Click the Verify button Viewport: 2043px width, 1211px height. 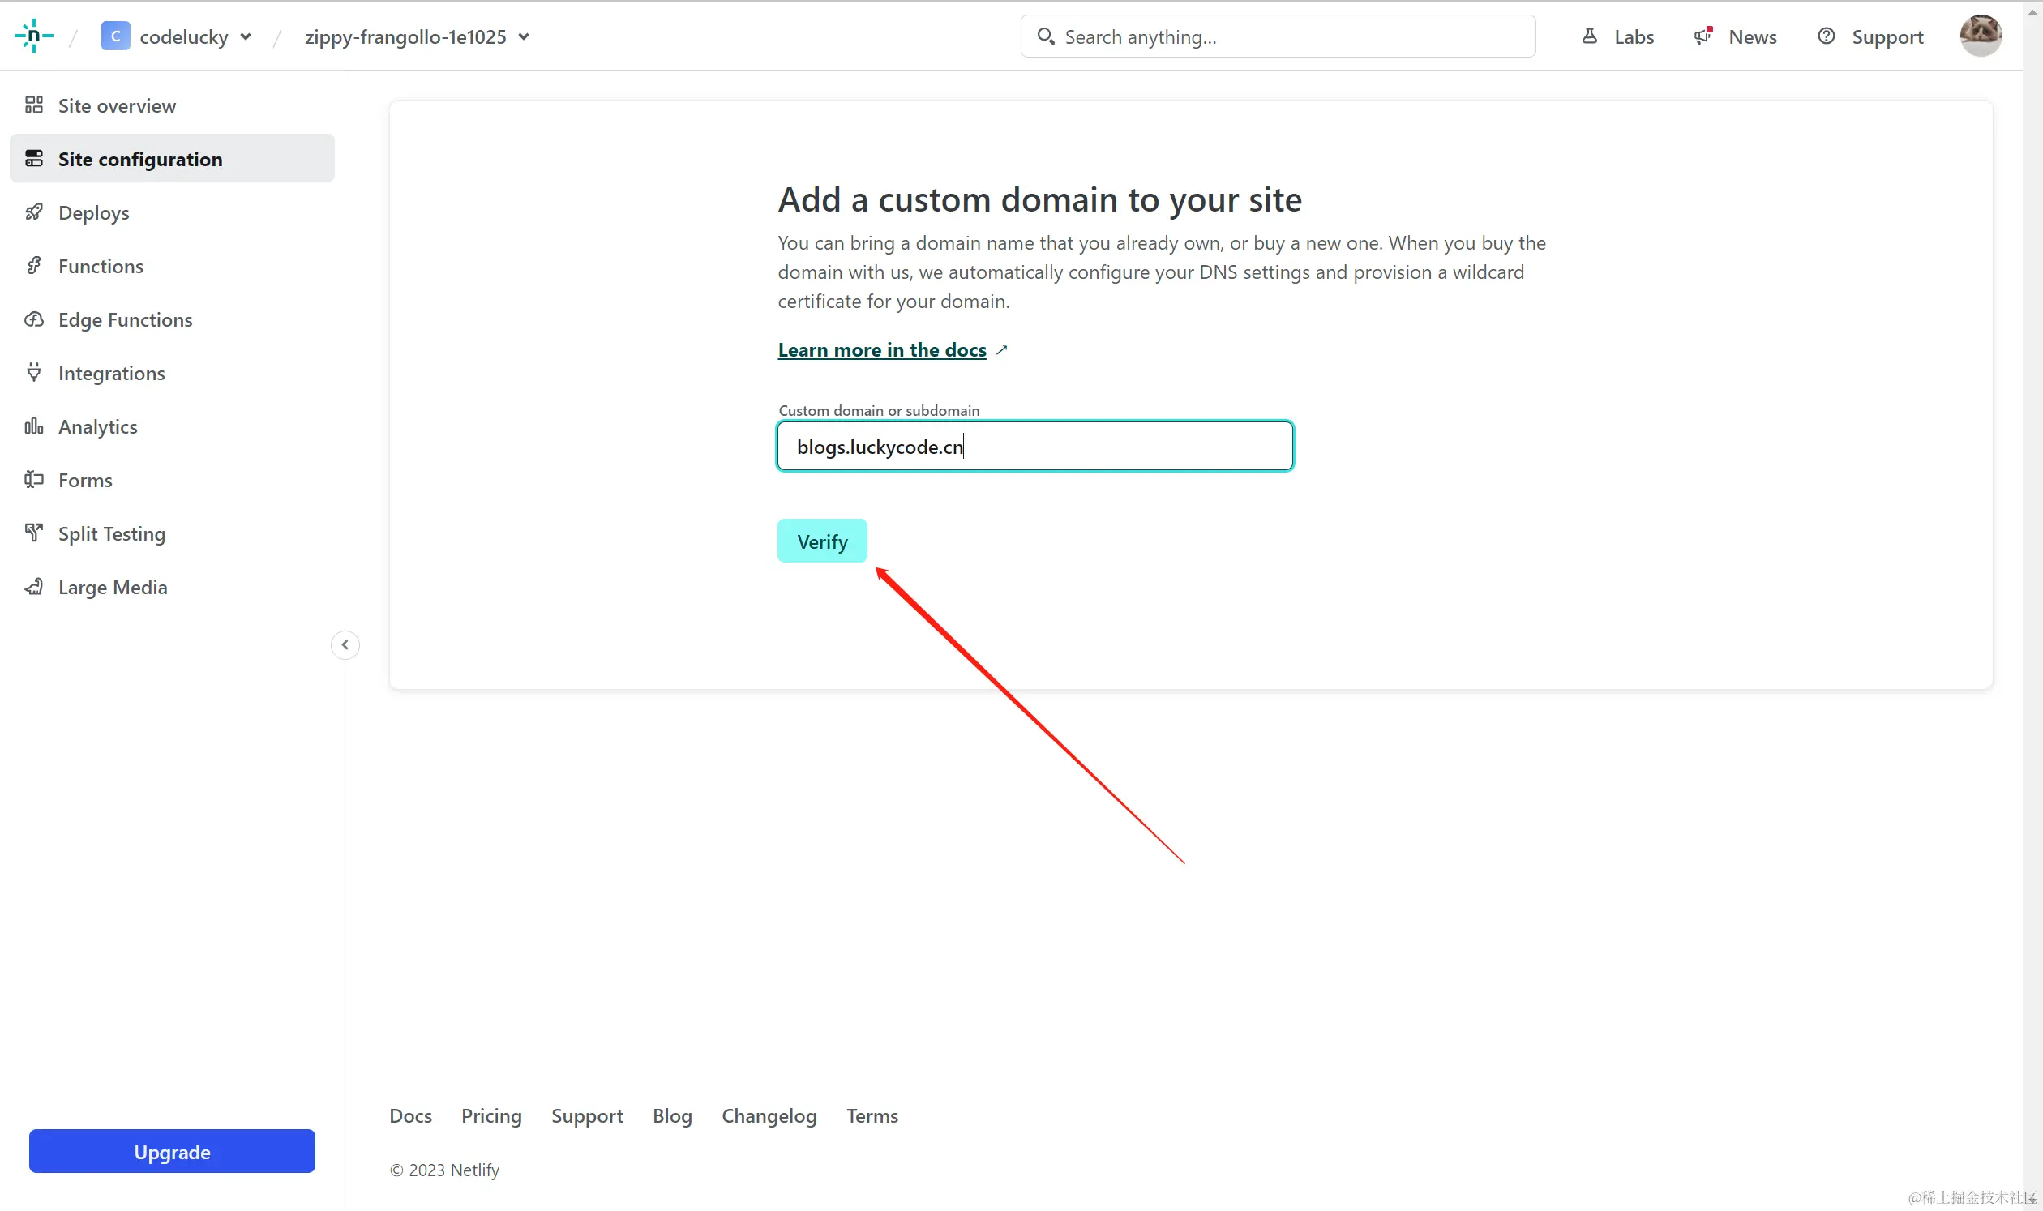822,541
